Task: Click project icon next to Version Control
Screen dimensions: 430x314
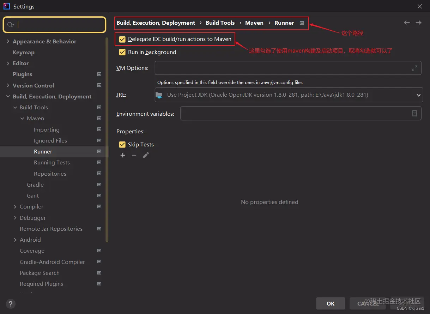Action: pyautogui.click(x=99, y=85)
